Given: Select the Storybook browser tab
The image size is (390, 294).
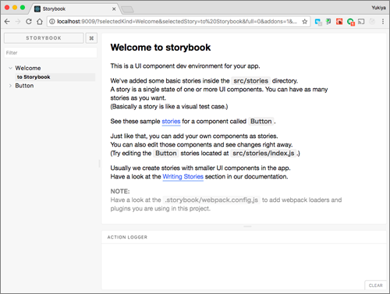Looking at the screenshot, I should [76, 9].
